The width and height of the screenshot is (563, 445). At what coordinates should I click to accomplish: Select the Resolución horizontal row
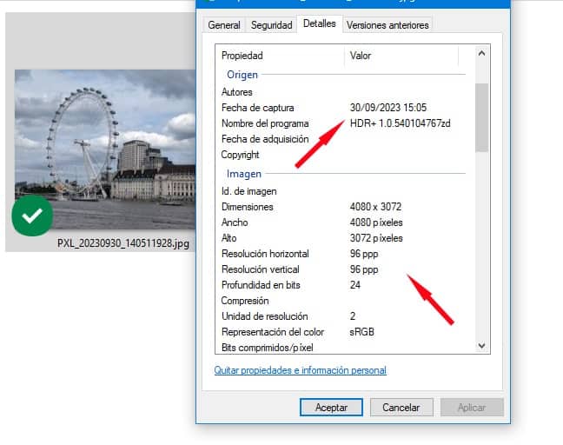coord(343,254)
